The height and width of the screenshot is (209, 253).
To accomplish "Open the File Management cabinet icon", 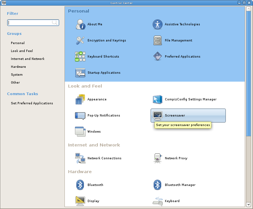I will pyautogui.click(x=158, y=40).
